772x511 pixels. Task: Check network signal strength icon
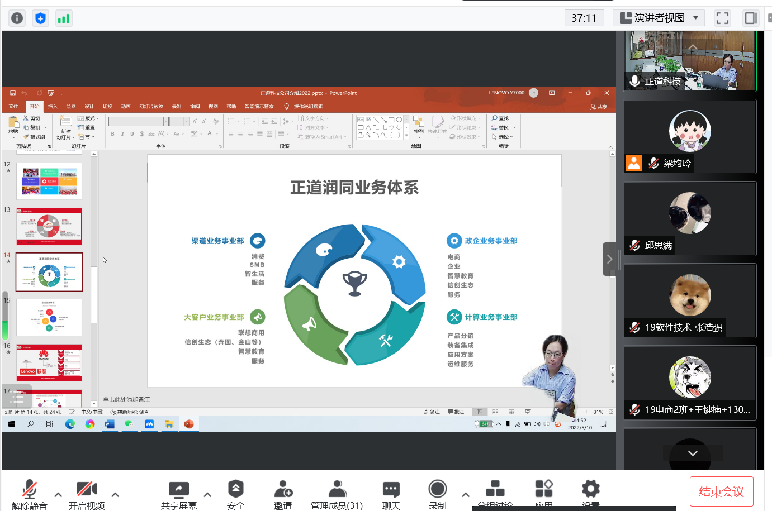point(64,18)
